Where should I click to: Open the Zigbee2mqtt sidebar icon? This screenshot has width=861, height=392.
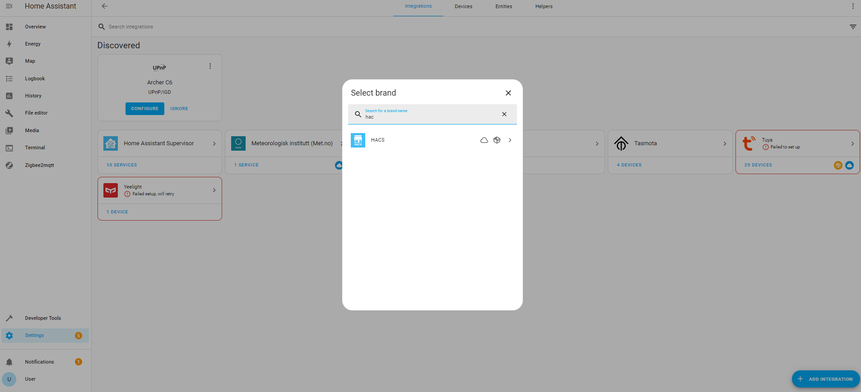pyautogui.click(x=9, y=165)
